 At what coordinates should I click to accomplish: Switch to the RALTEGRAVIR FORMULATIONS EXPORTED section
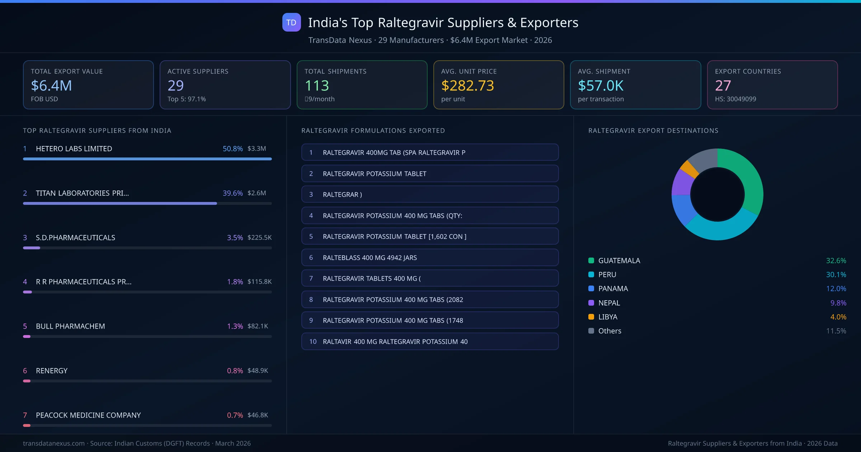coord(373,131)
